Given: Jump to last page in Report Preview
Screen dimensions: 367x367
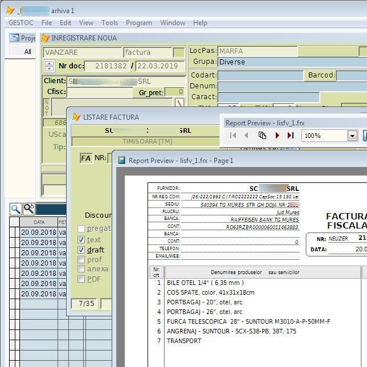Looking at the screenshot, I should tap(291, 135).
